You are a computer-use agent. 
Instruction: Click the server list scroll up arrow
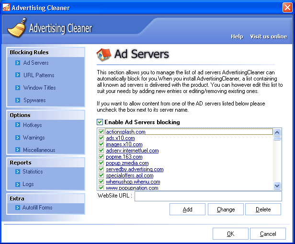click(x=277, y=132)
